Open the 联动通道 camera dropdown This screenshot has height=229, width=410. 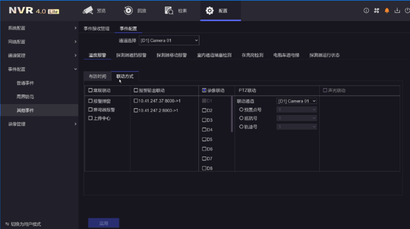coord(296,101)
